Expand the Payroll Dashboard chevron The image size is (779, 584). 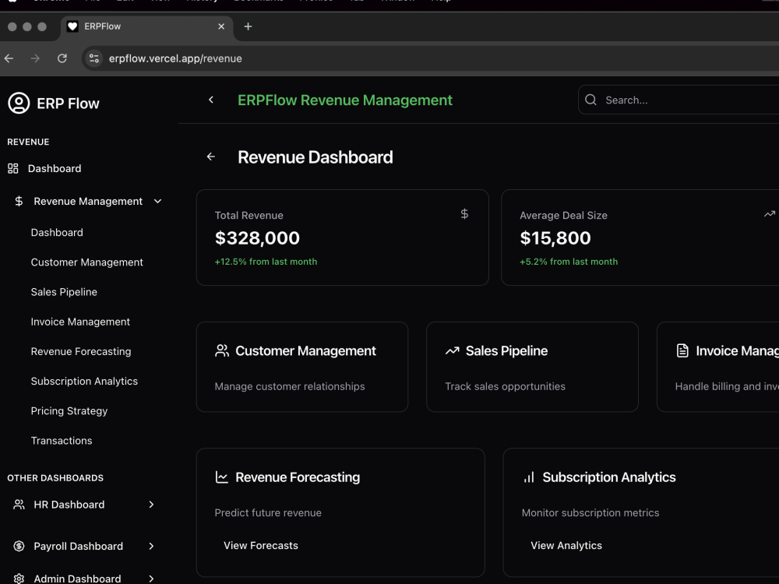click(152, 547)
